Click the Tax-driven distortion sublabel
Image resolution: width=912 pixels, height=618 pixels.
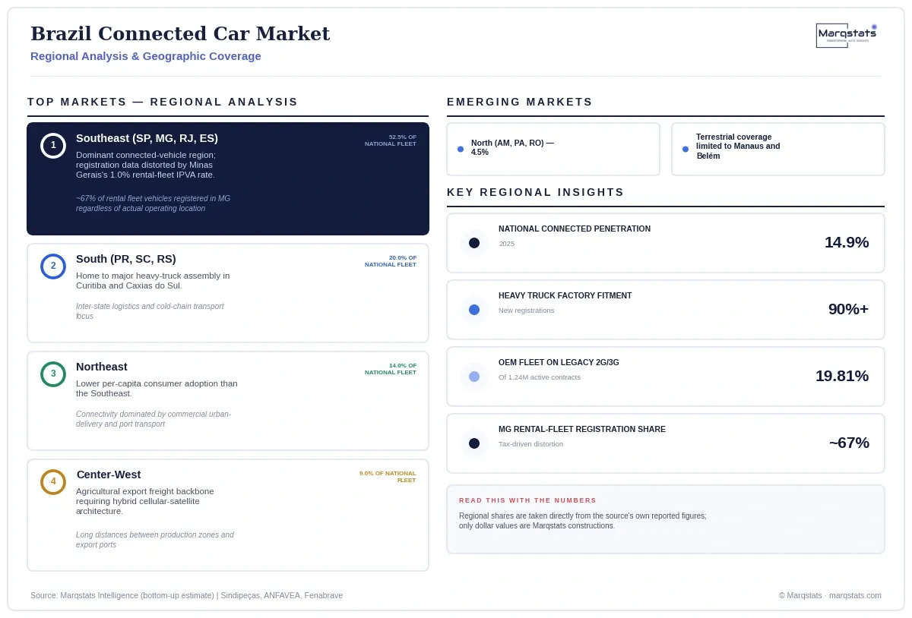(x=531, y=444)
